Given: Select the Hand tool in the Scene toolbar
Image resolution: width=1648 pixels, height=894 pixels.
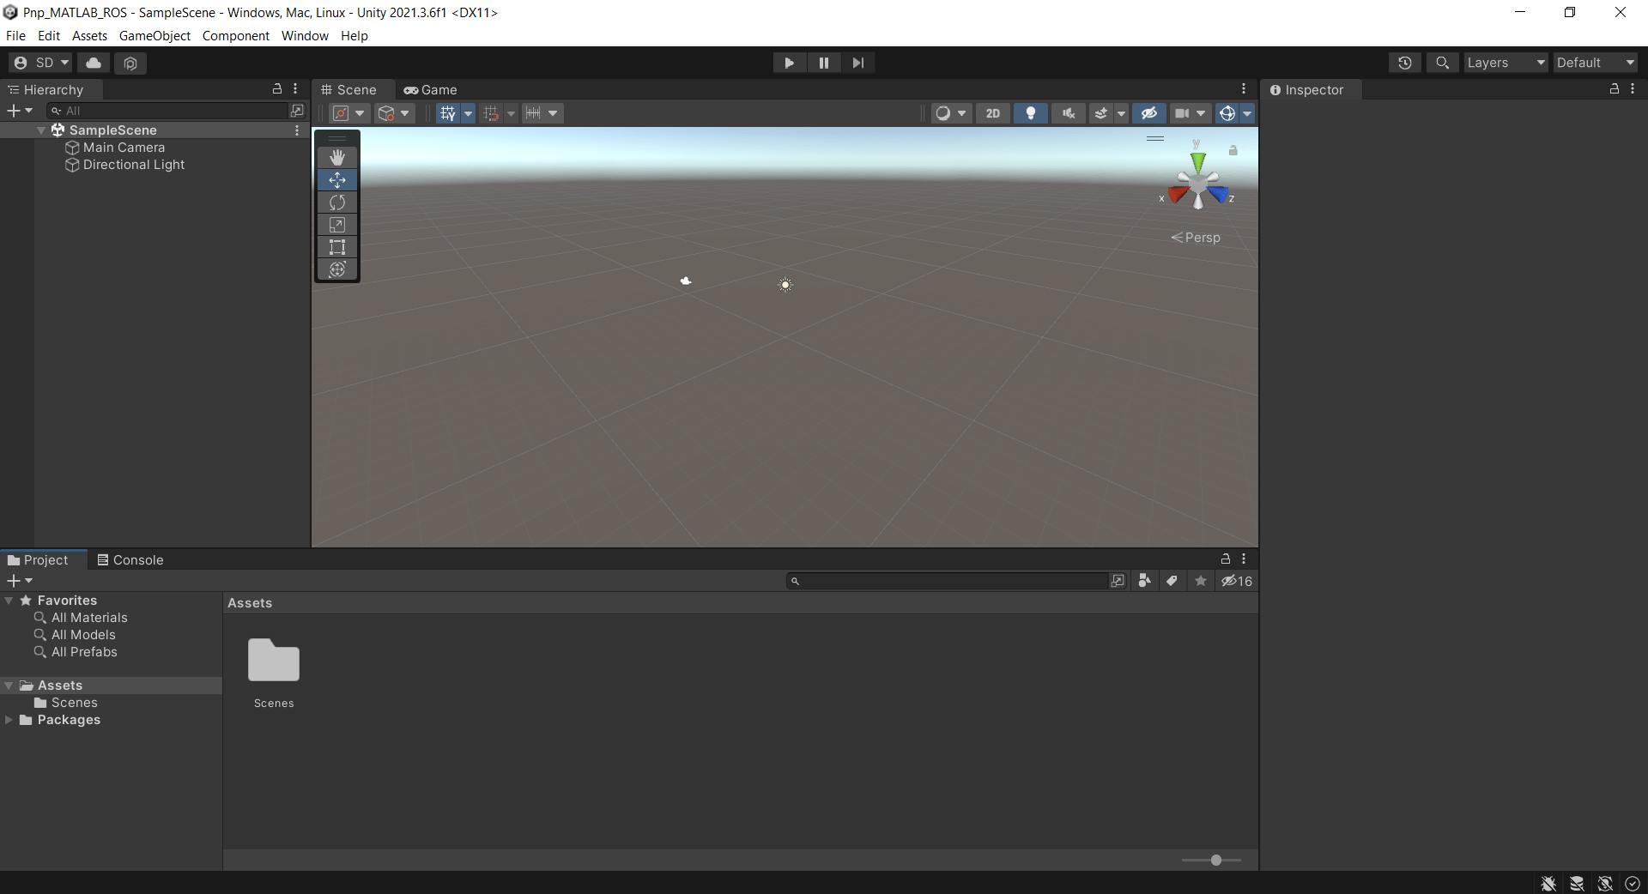Looking at the screenshot, I should [x=336, y=157].
